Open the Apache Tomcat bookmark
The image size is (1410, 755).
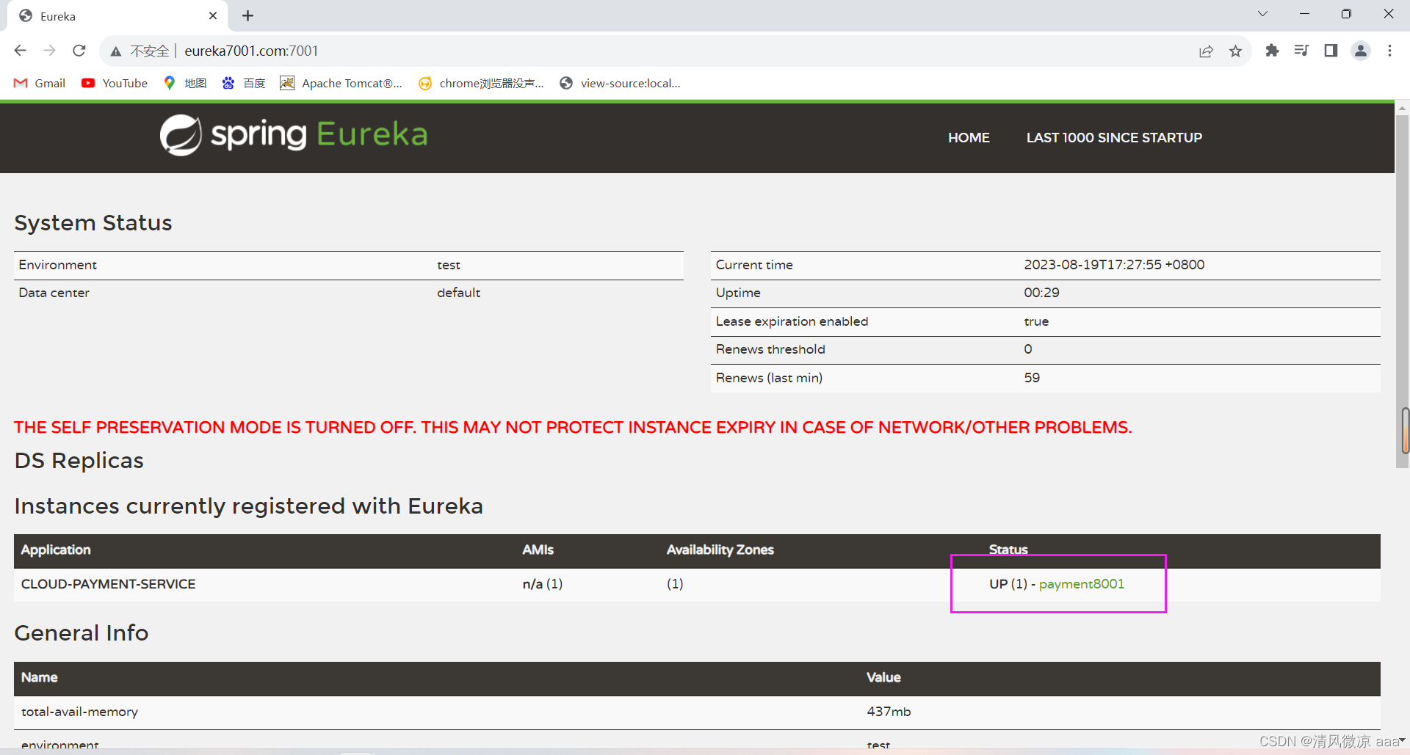[341, 83]
